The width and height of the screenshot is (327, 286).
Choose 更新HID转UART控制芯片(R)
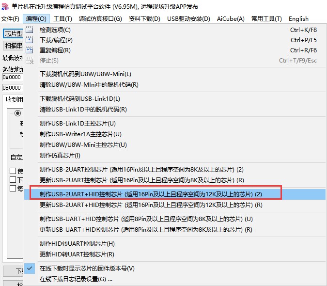[175, 254]
